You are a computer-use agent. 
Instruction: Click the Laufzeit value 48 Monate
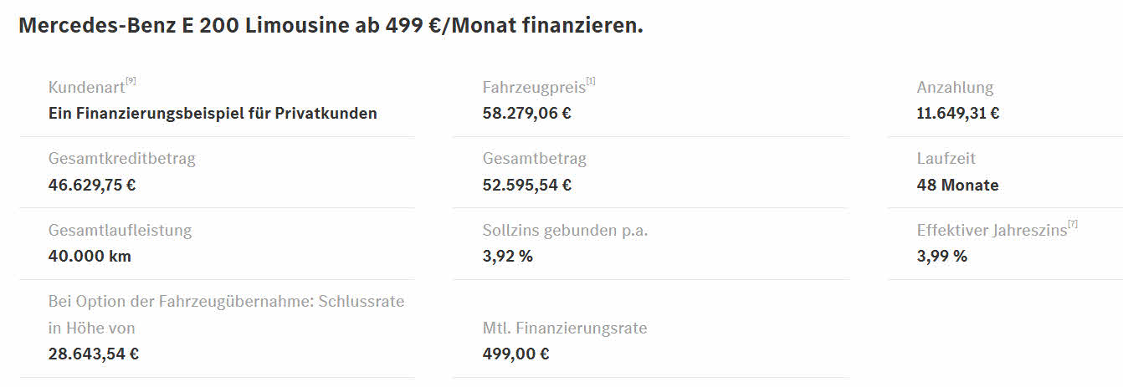click(957, 185)
